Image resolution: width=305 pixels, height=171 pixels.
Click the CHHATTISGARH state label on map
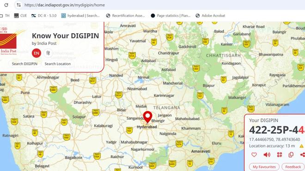click(x=223, y=55)
